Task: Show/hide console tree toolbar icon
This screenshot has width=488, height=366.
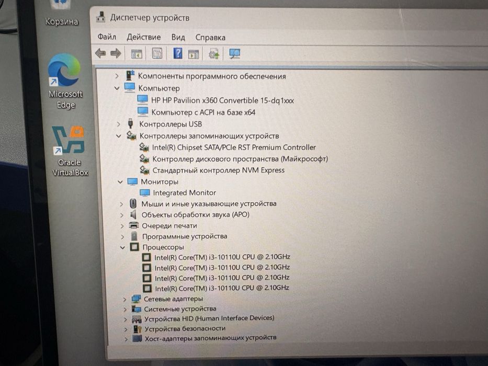Action: (137, 54)
